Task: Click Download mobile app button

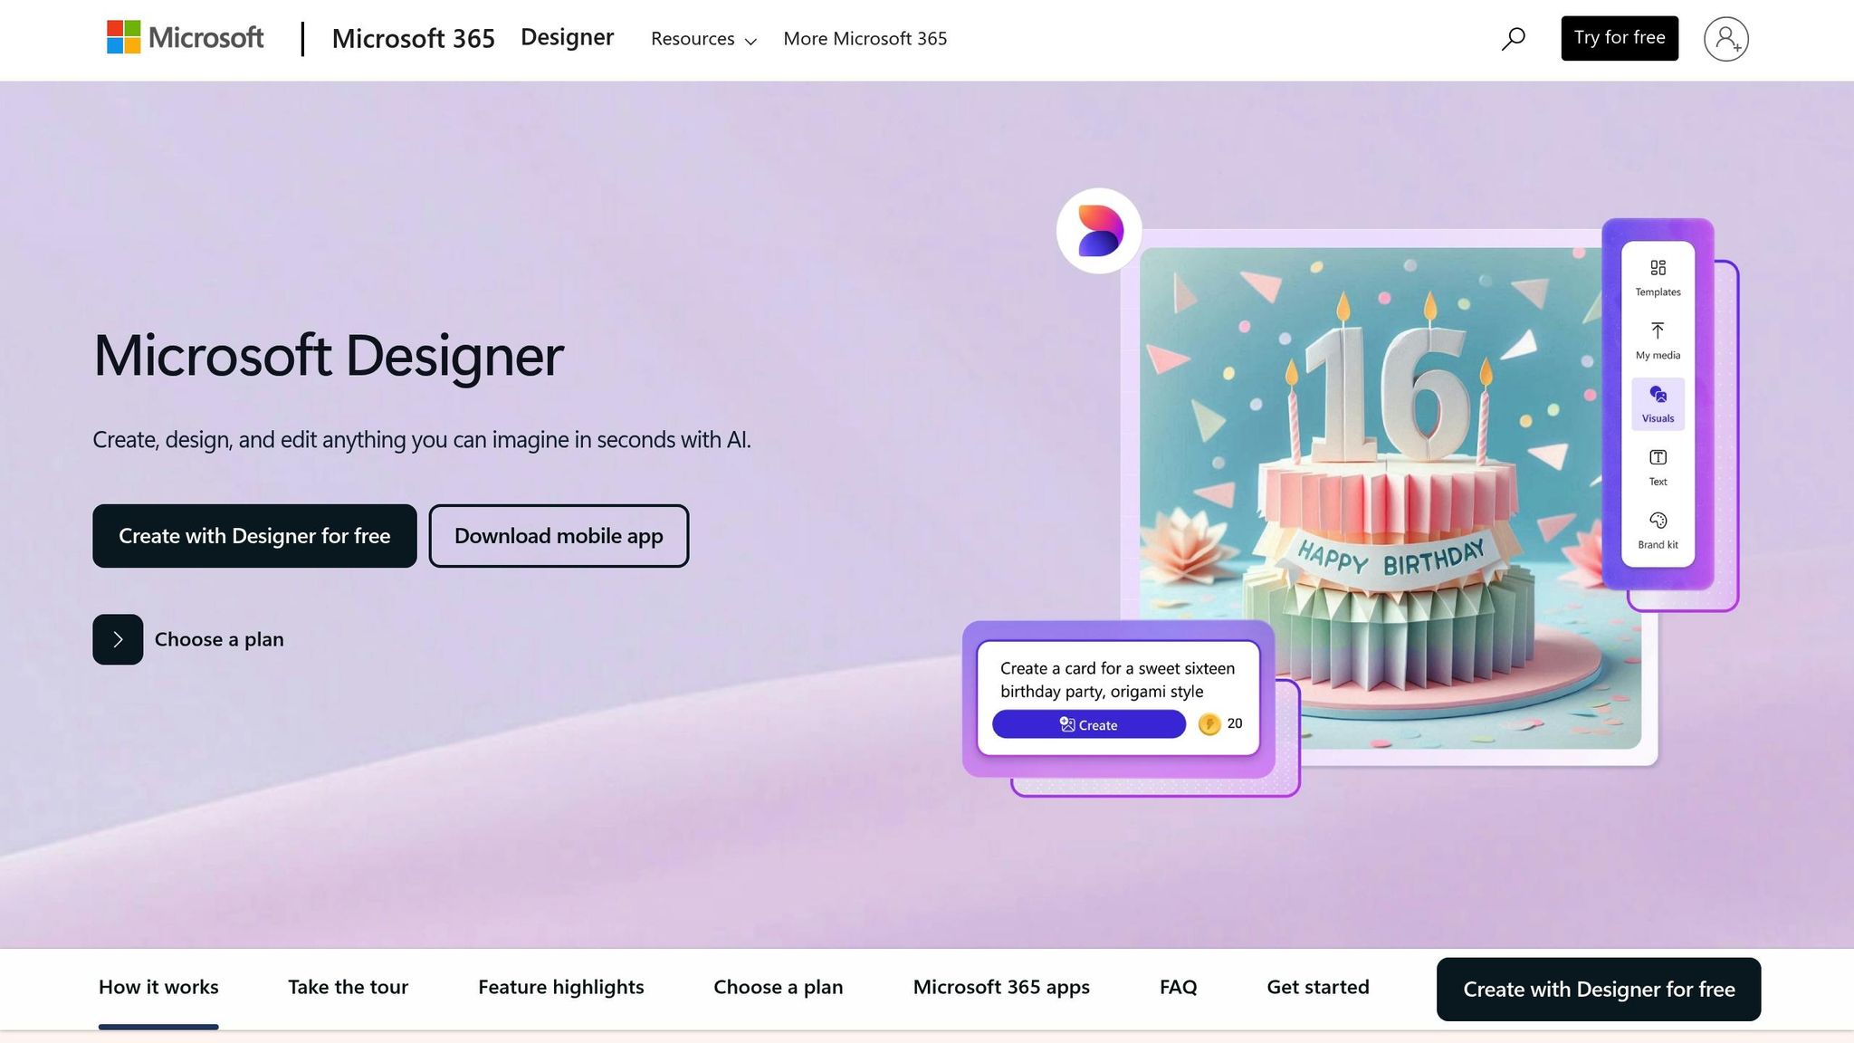Action: click(x=559, y=536)
